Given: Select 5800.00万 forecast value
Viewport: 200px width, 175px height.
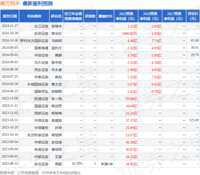Looking at the screenshot, I should (130, 33).
